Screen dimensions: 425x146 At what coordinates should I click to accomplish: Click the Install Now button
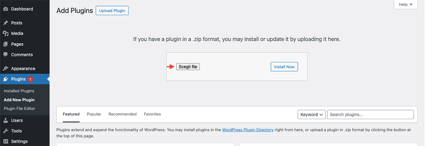pyautogui.click(x=284, y=67)
